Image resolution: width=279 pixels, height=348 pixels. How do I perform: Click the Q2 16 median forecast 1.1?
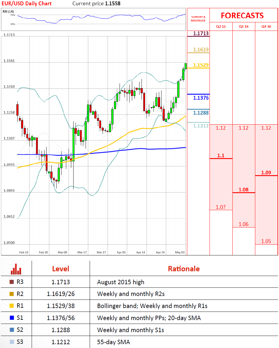point(221,155)
